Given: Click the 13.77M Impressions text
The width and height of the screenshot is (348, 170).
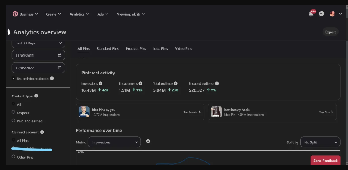Looking at the screenshot, I should pos(106,115).
